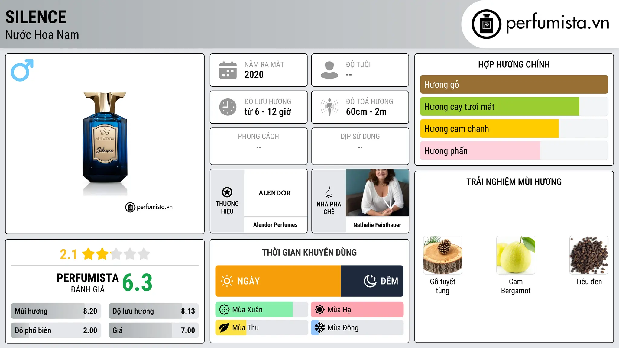Click the Năm Ra Mắt label

coord(264,64)
